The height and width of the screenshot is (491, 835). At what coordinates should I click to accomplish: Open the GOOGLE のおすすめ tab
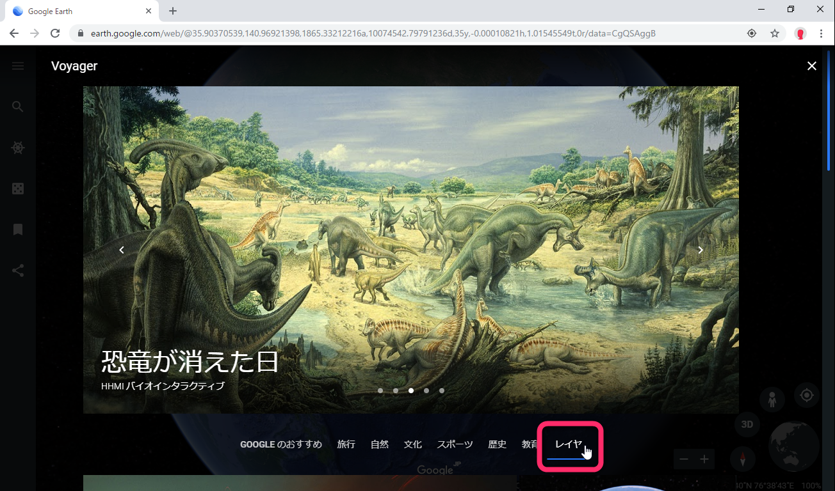[x=281, y=444]
